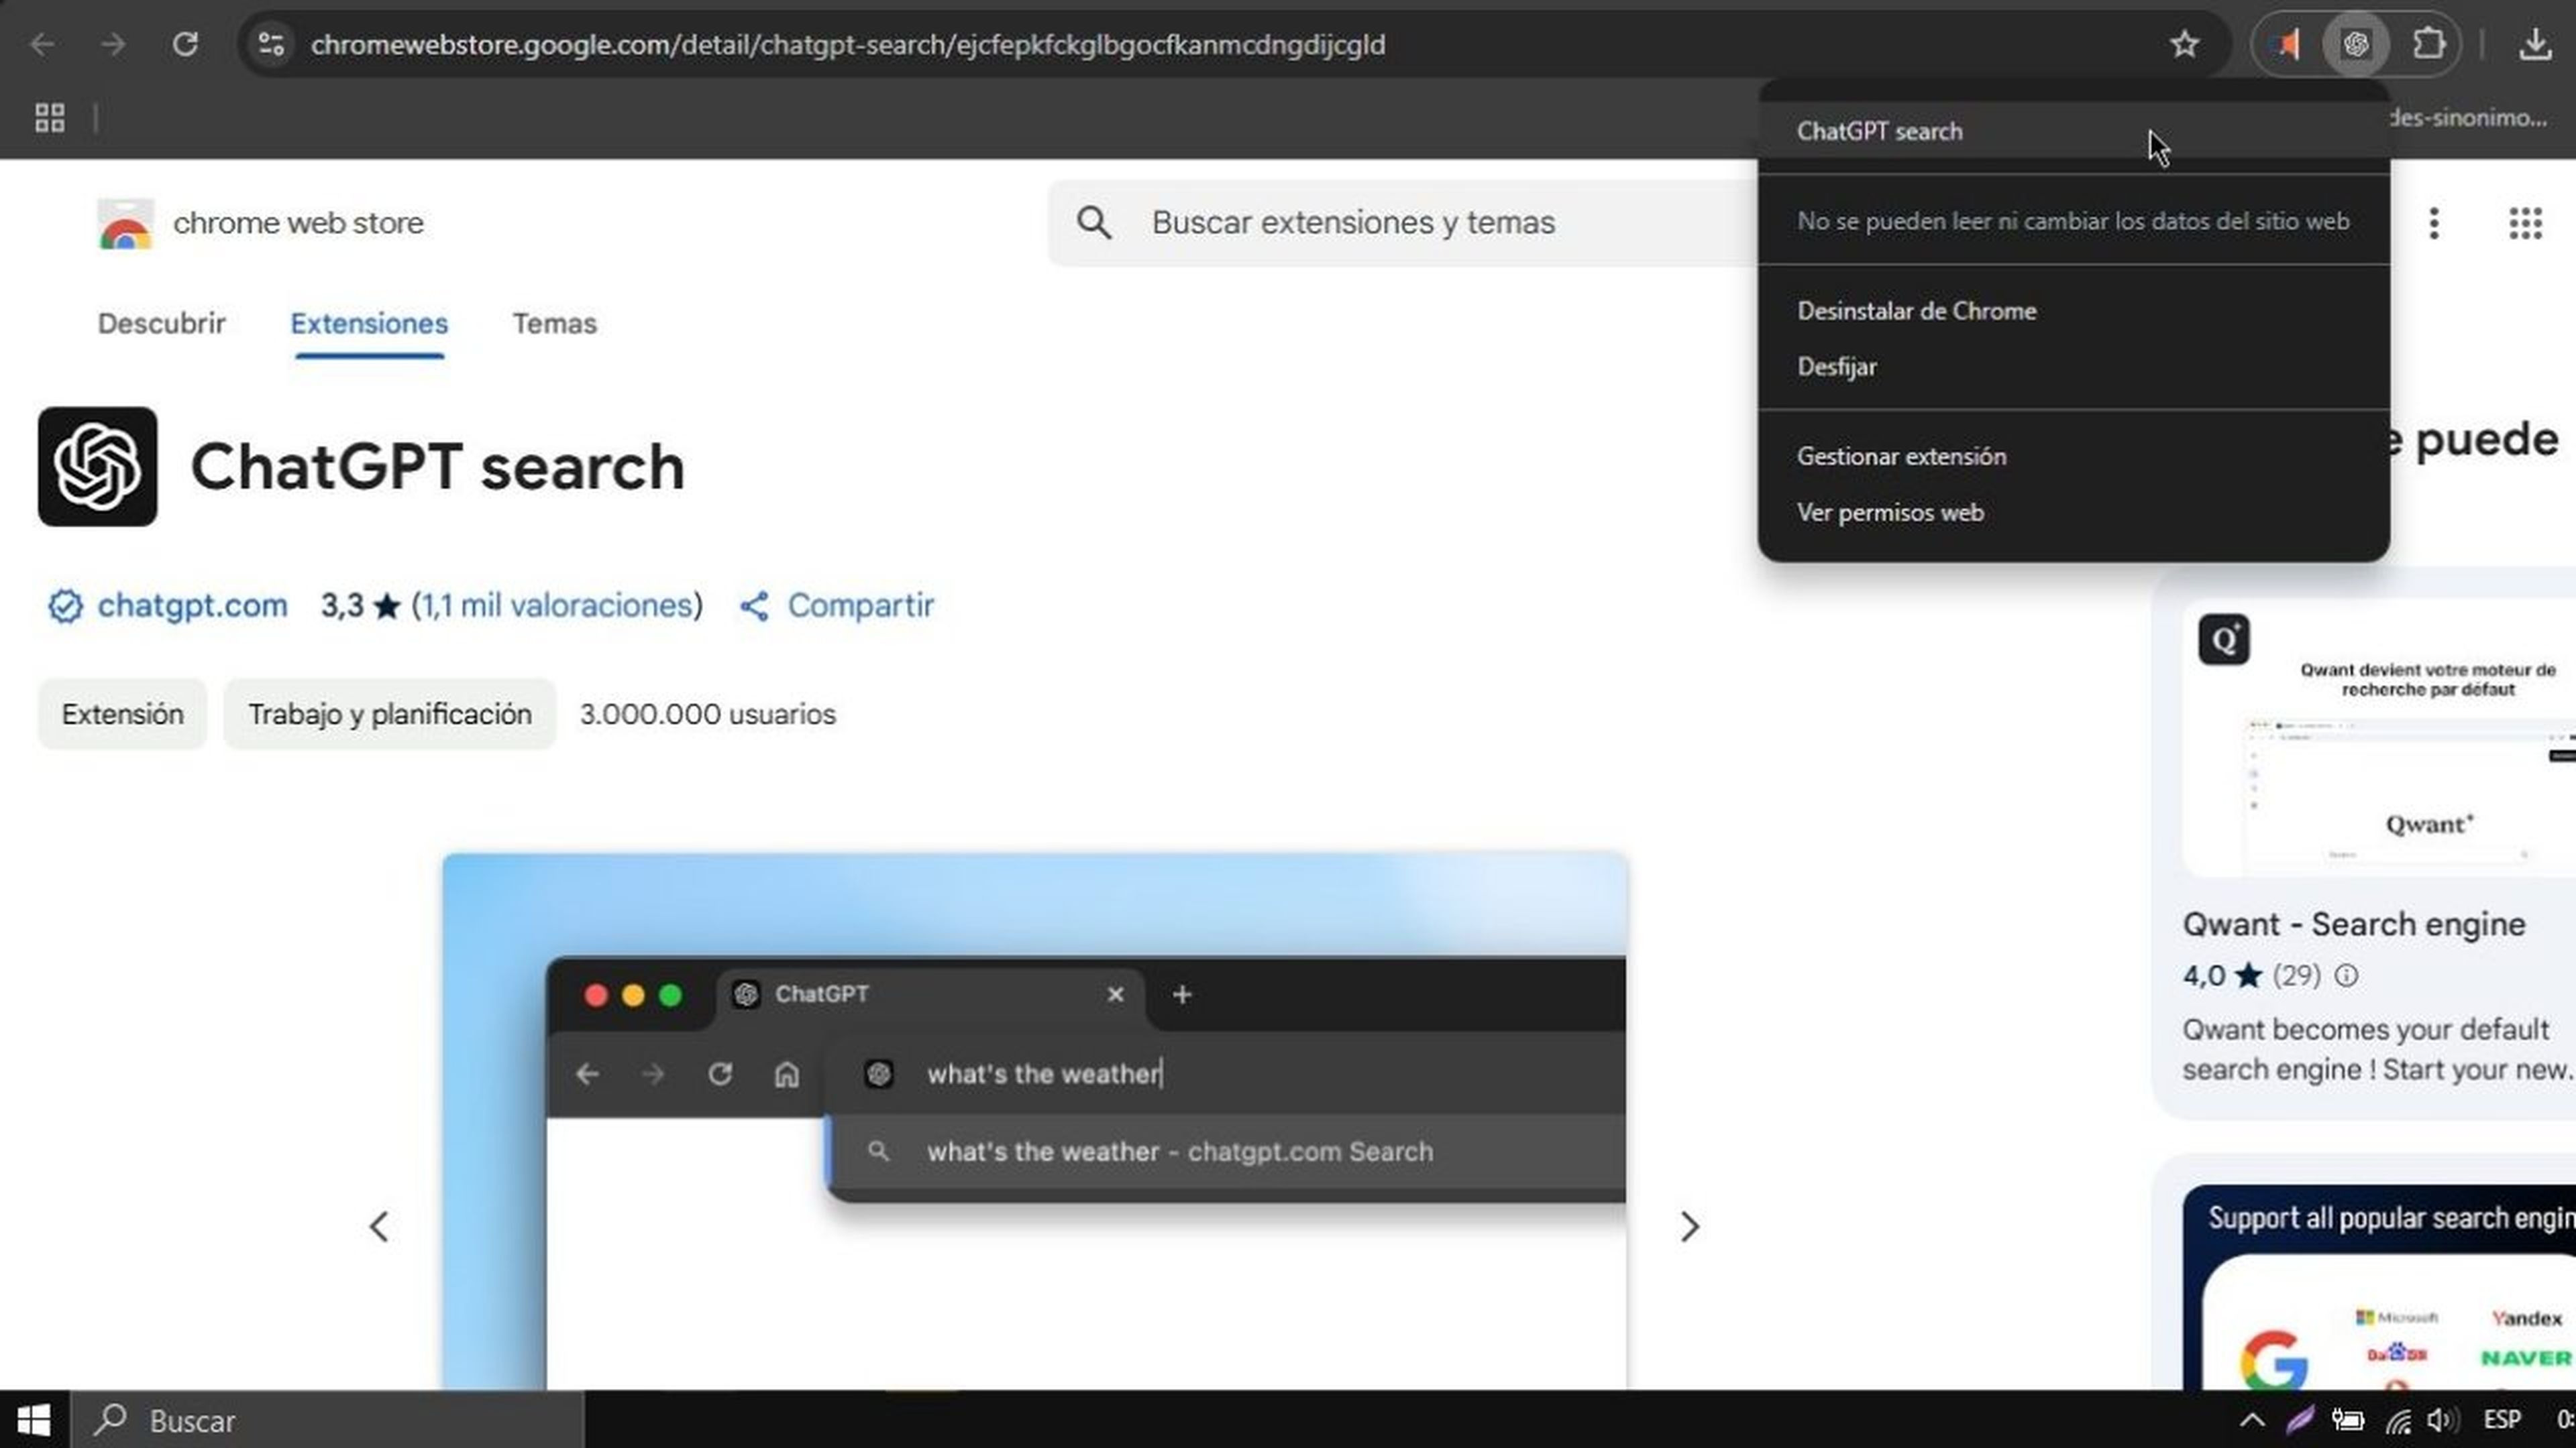2576x1448 pixels.
Task: Click the Windows taskbar Buscar search box
Action: point(327,1420)
